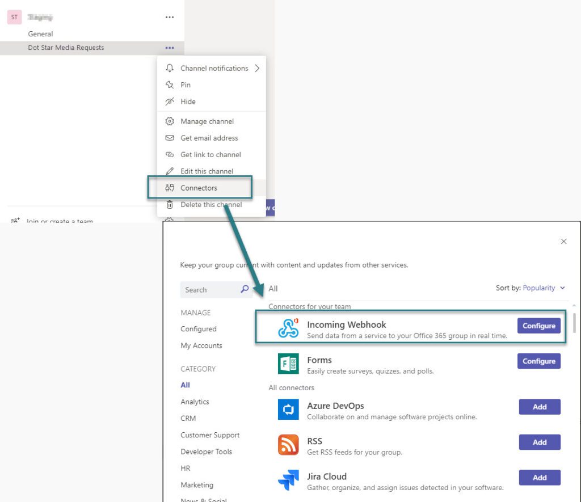Add the Jira Cloud connector
This screenshot has width=581, height=502.
[x=540, y=478]
